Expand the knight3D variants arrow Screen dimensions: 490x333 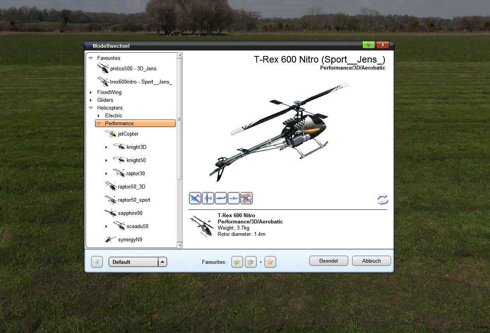click(106, 147)
